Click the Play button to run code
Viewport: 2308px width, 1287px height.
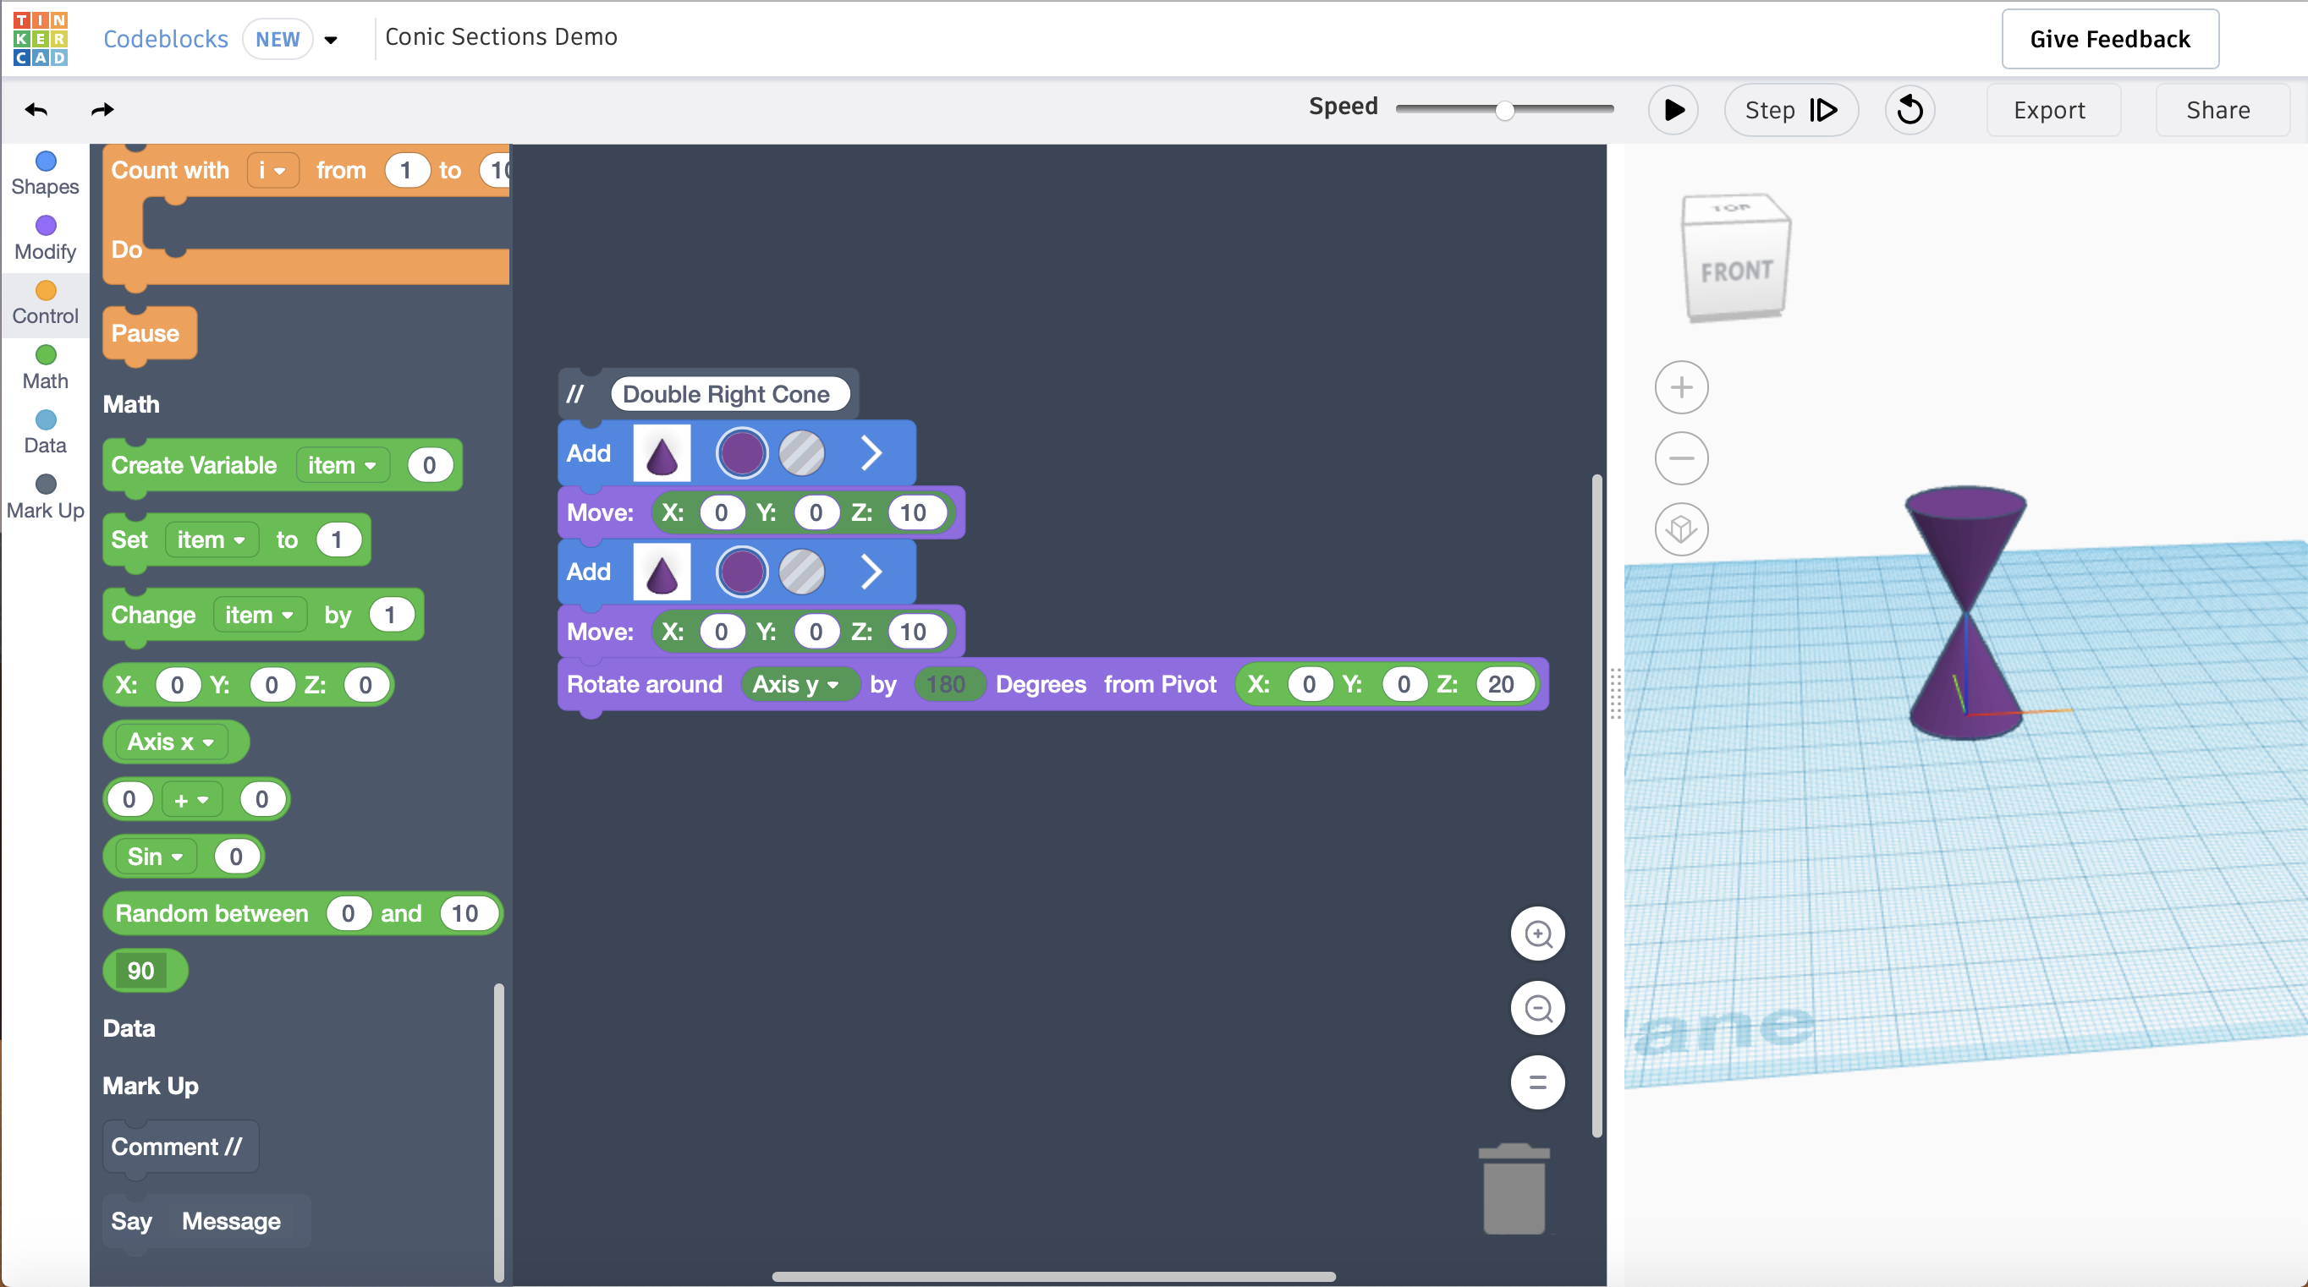tap(1673, 109)
